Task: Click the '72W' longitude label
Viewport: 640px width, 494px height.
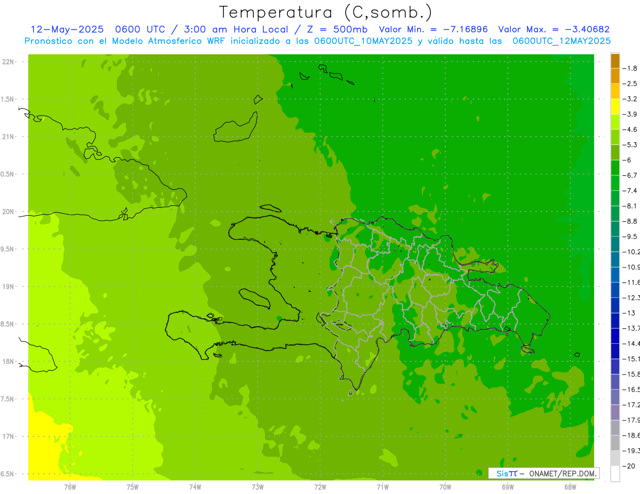Action: click(320, 487)
